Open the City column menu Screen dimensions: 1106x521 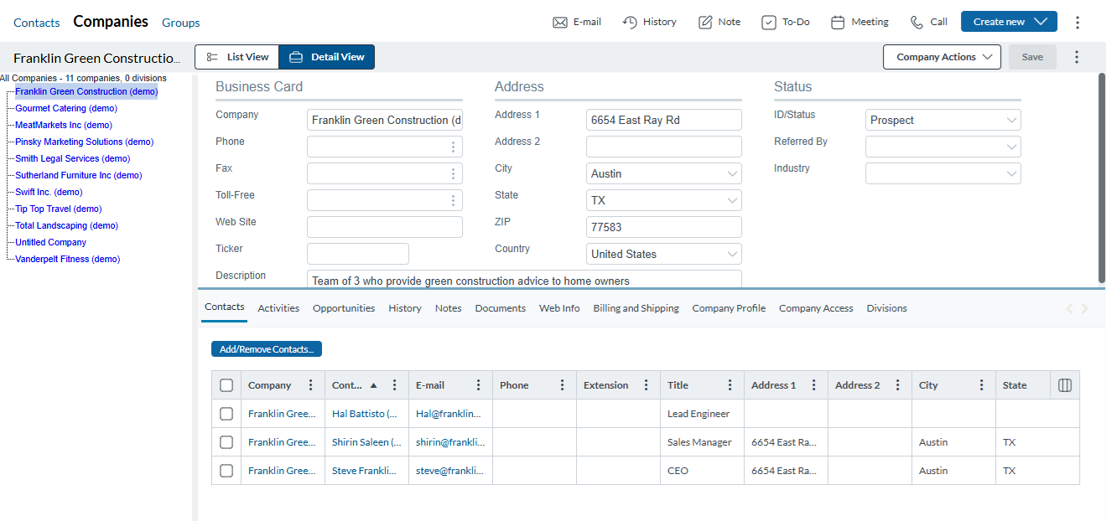pyautogui.click(x=982, y=385)
